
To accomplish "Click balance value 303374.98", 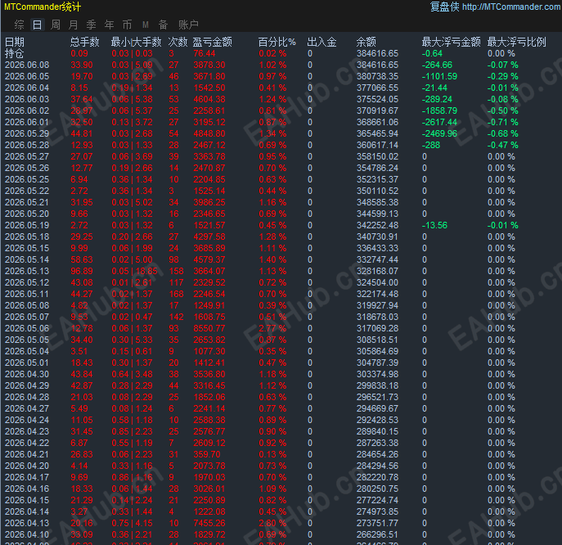I will pyautogui.click(x=377, y=374).
